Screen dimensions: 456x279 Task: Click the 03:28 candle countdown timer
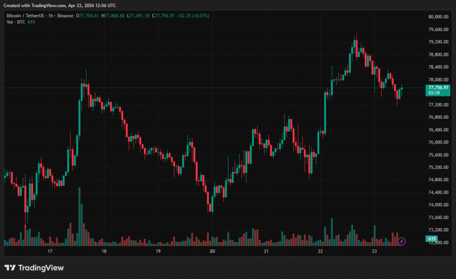tap(434, 93)
